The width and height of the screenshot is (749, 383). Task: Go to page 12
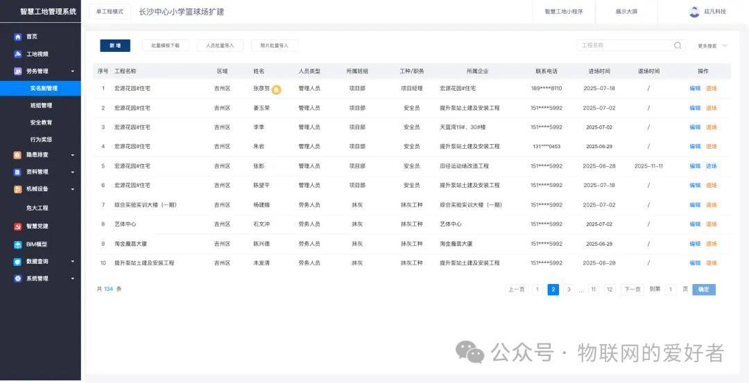pos(610,290)
